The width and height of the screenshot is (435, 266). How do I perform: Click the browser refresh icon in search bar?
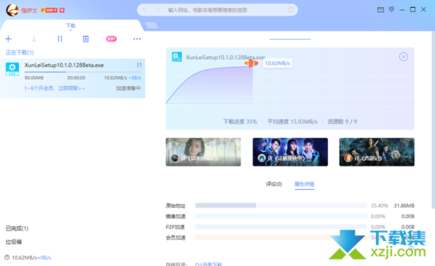pos(291,10)
